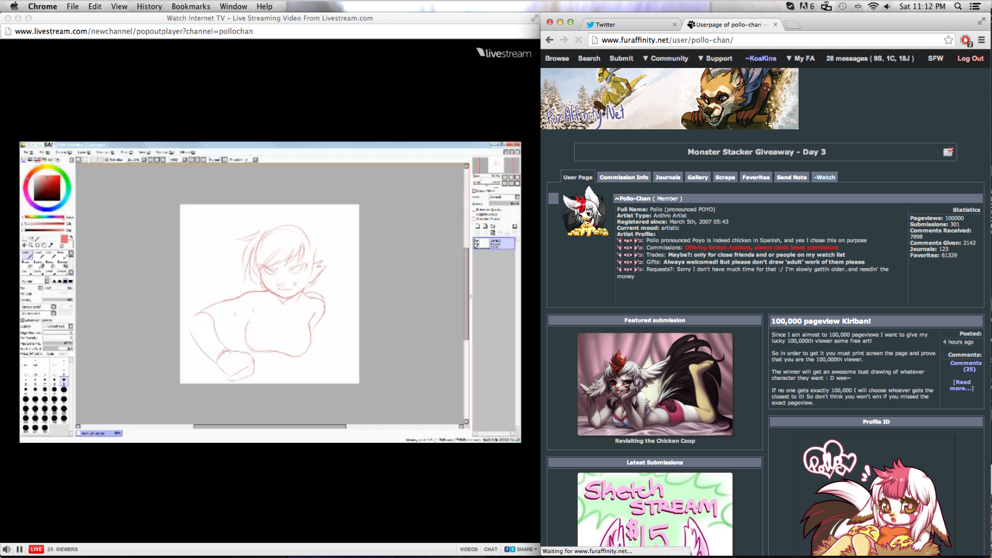
Task: Click the Livestream logo watermark link
Action: point(503,53)
